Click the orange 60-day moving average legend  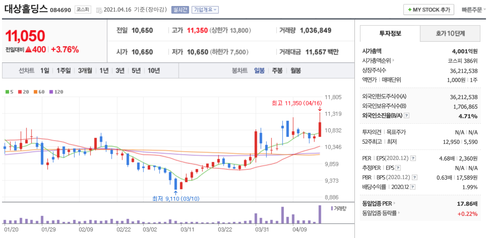[39, 92]
